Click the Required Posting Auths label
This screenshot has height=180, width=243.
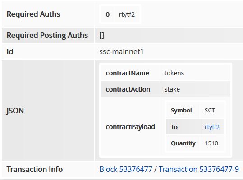47,35
